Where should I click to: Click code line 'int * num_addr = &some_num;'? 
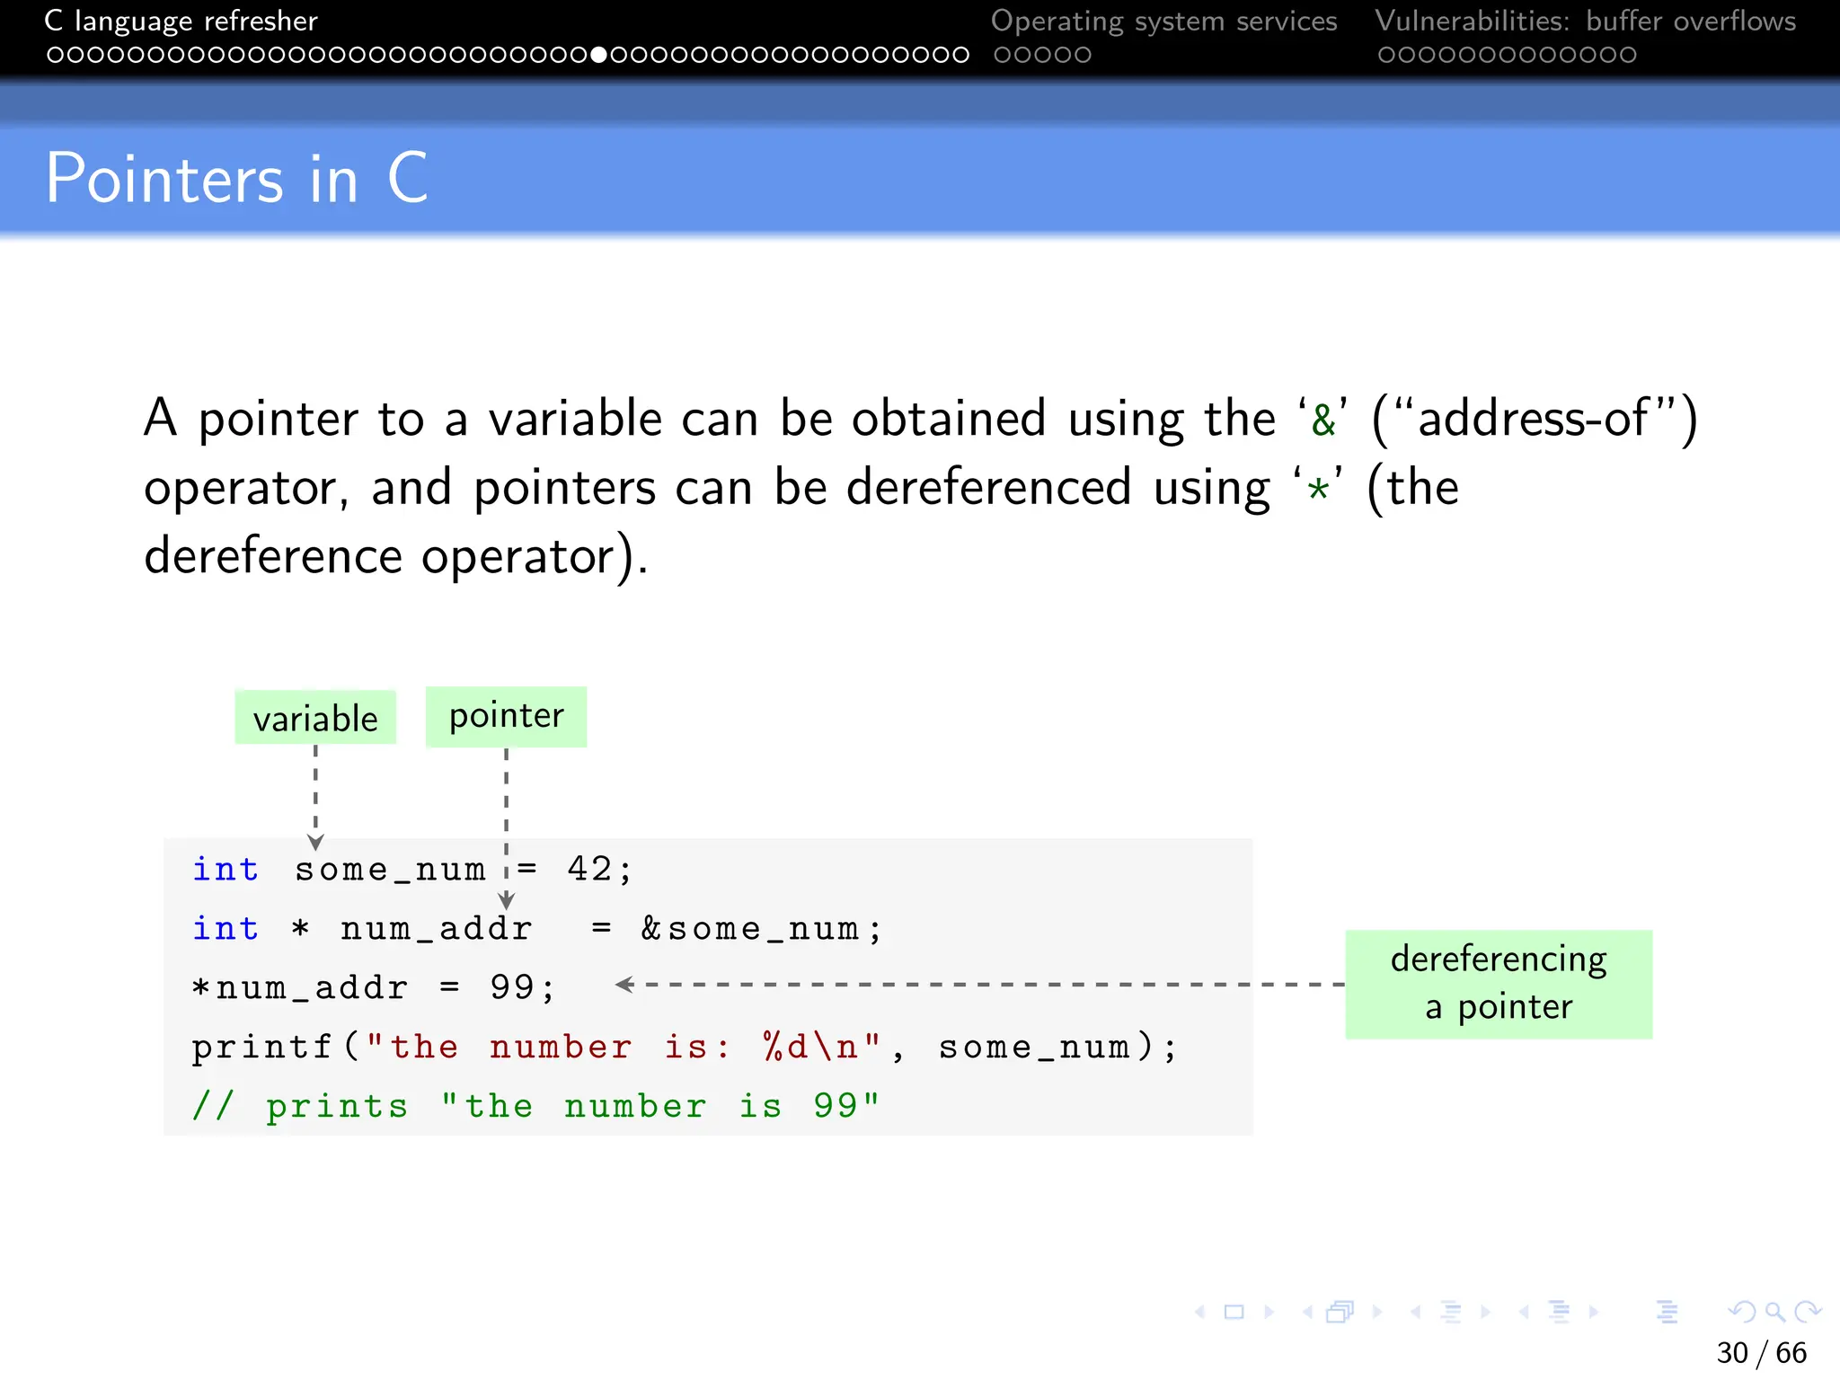click(537, 929)
